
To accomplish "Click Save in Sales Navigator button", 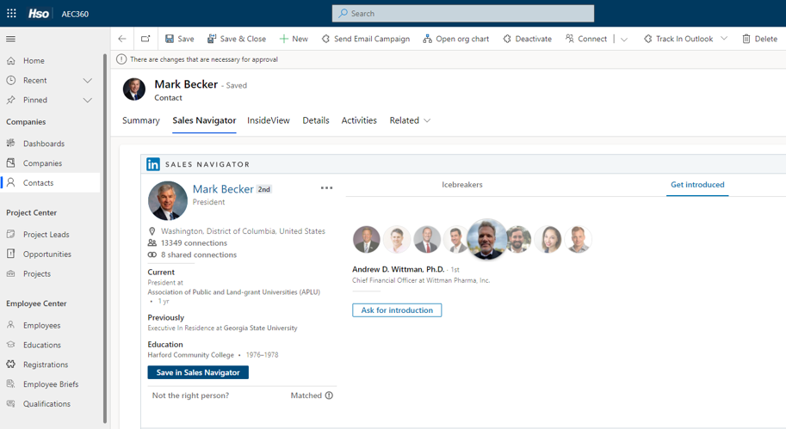I will (198, 372).
